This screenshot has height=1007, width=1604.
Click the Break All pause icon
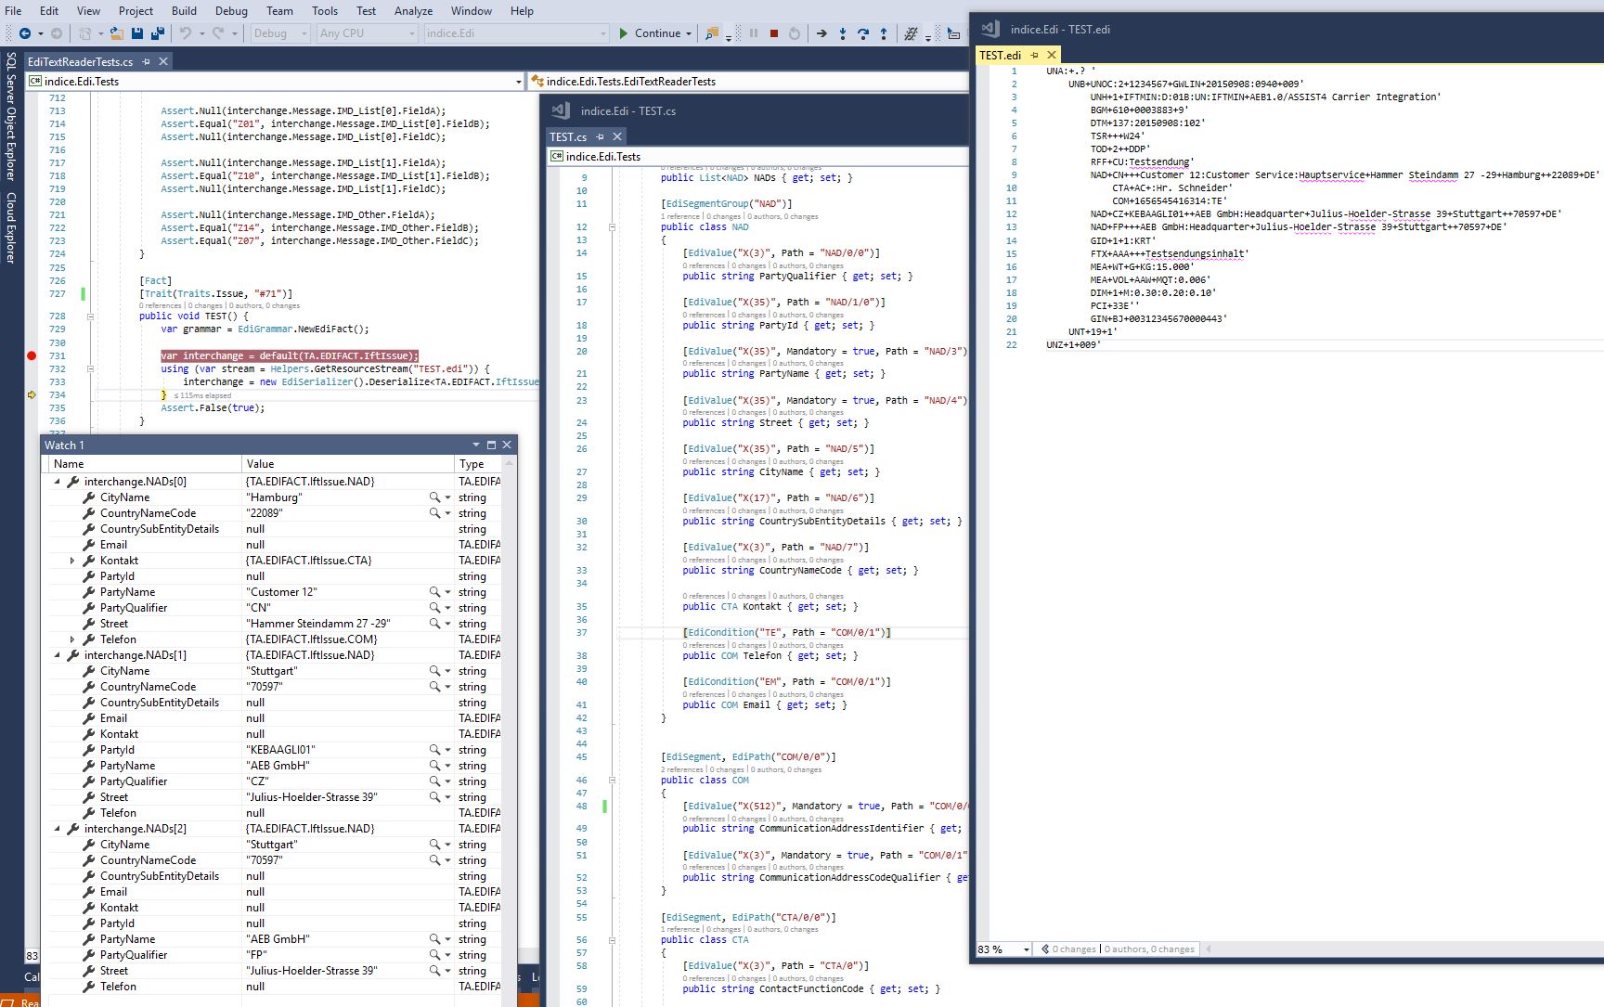click(754, 33)
